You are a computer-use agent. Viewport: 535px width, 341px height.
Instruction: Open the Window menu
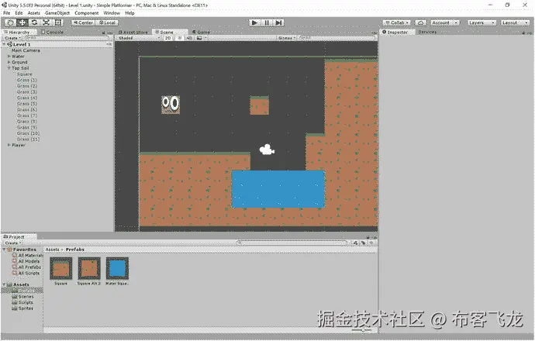112,13
